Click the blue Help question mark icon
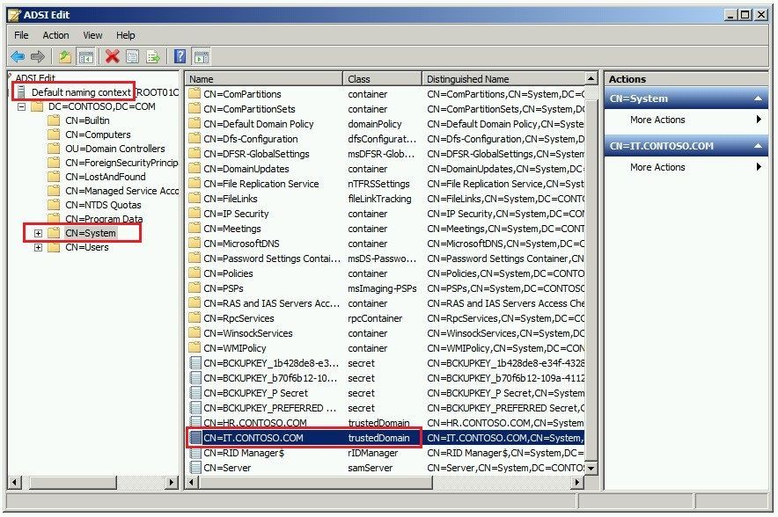This screenshot has height=517, width=778. 180,56
